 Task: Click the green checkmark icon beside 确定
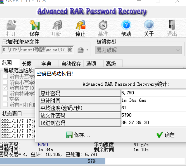pyautogui.click(x=160, y=135)
